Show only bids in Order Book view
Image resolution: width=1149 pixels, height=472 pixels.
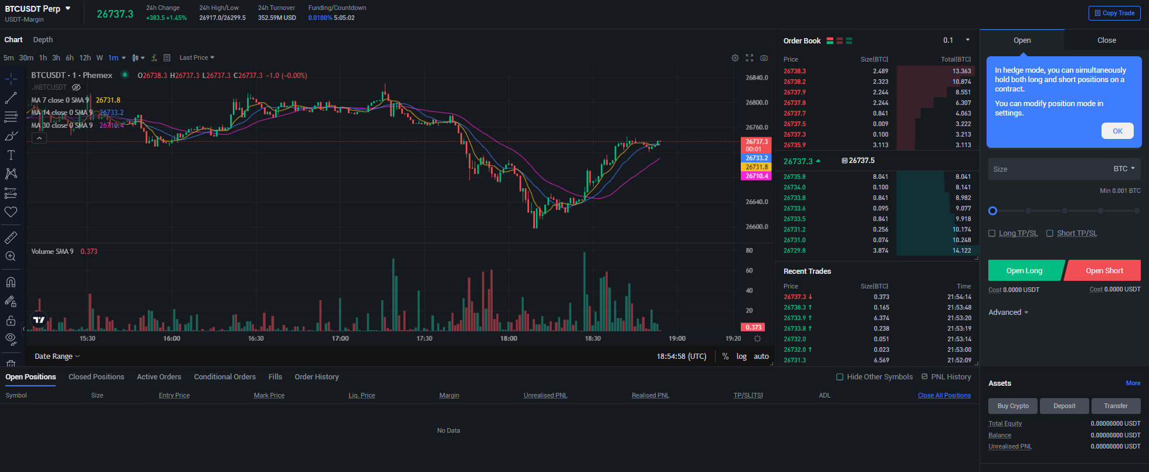tap(849, 40)
